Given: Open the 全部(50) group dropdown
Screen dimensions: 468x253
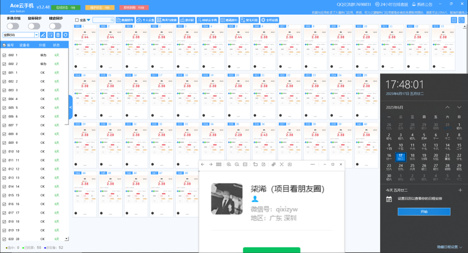Looking at the screenshot, I should coord(21,35).
